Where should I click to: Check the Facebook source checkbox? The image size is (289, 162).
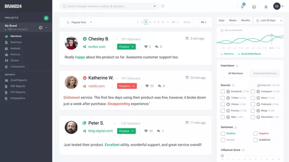pos(223,91)
